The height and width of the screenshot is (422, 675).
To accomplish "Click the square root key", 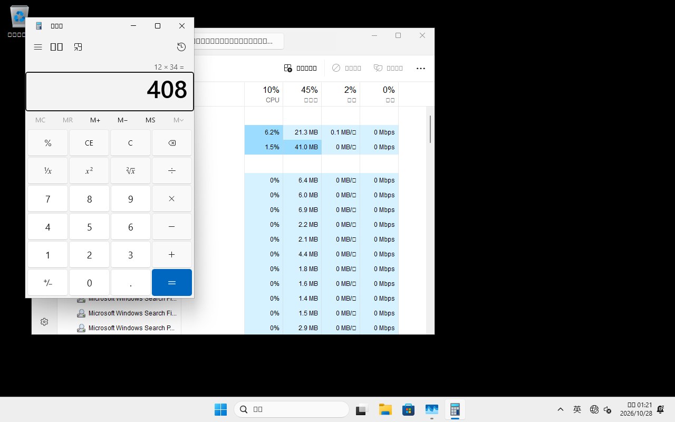I will click(x=131, y=171).
